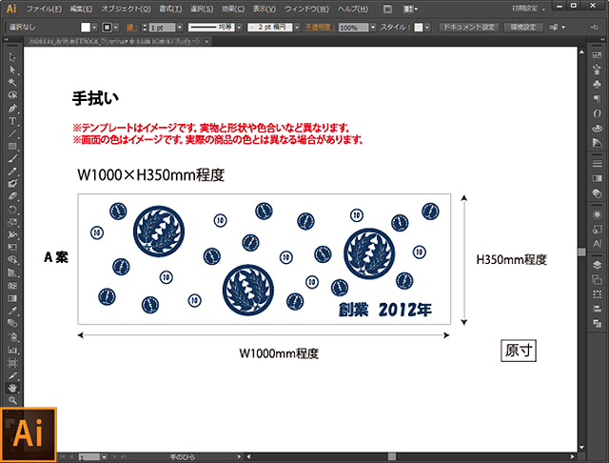This screenshot has height=463, width=609.
Task: Select the Pen tool in toolbar
Action: click(x=12, y=109)
